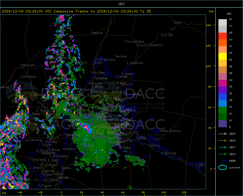Click the VBCT cyan arrow legend icon
The height and width of the screenshot is (196, 243).
click(222, 147)
